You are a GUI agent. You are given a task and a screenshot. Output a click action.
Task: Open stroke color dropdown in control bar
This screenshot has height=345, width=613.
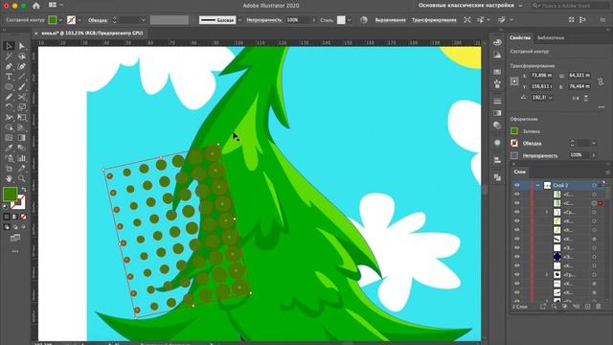[x=79, y=20]
